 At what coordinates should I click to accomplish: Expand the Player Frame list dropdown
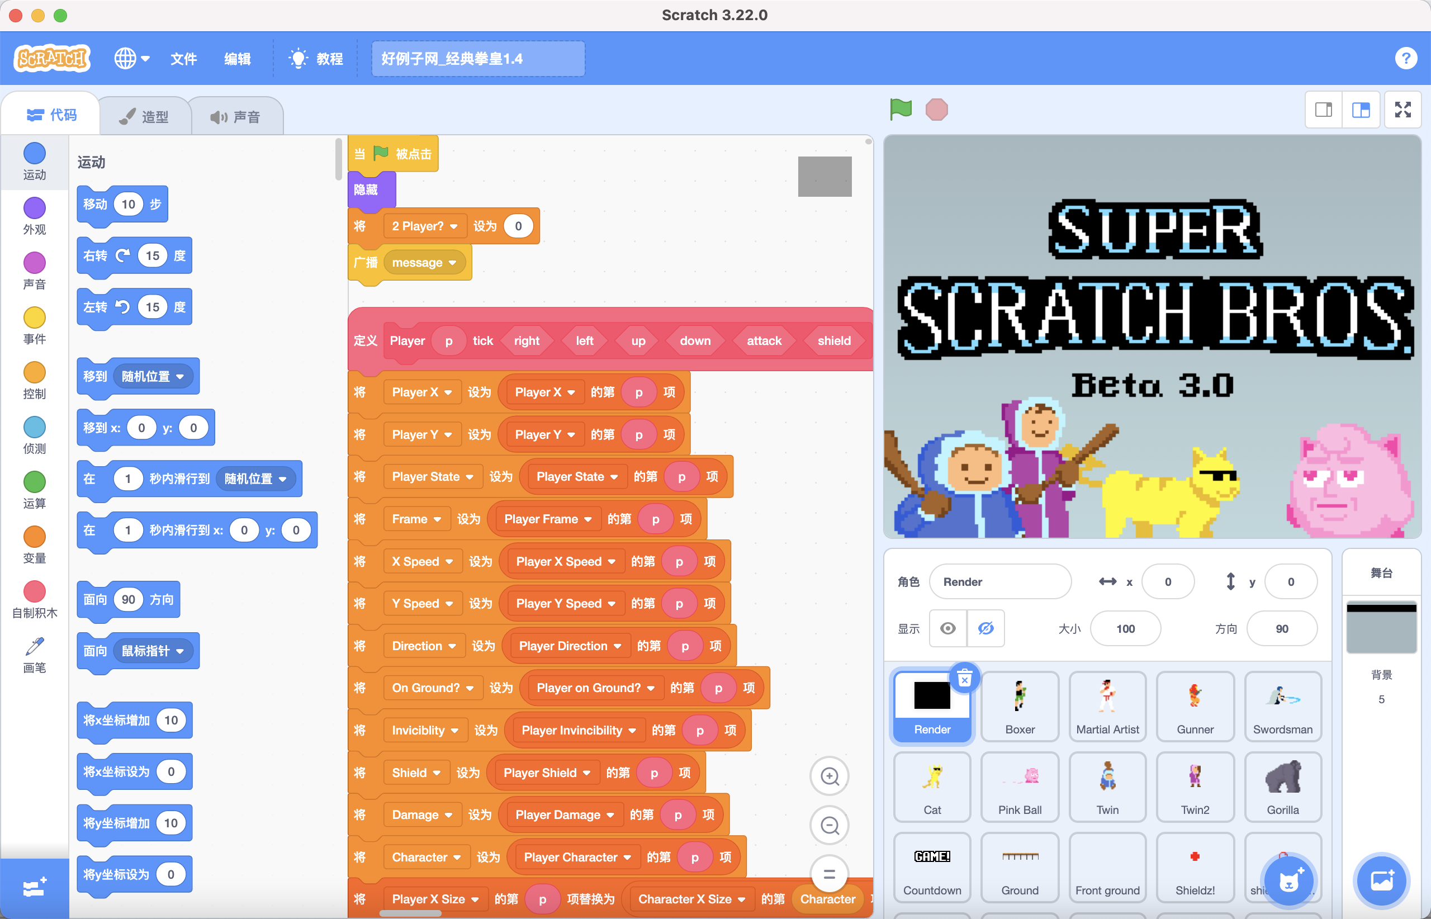click(548, 519)
